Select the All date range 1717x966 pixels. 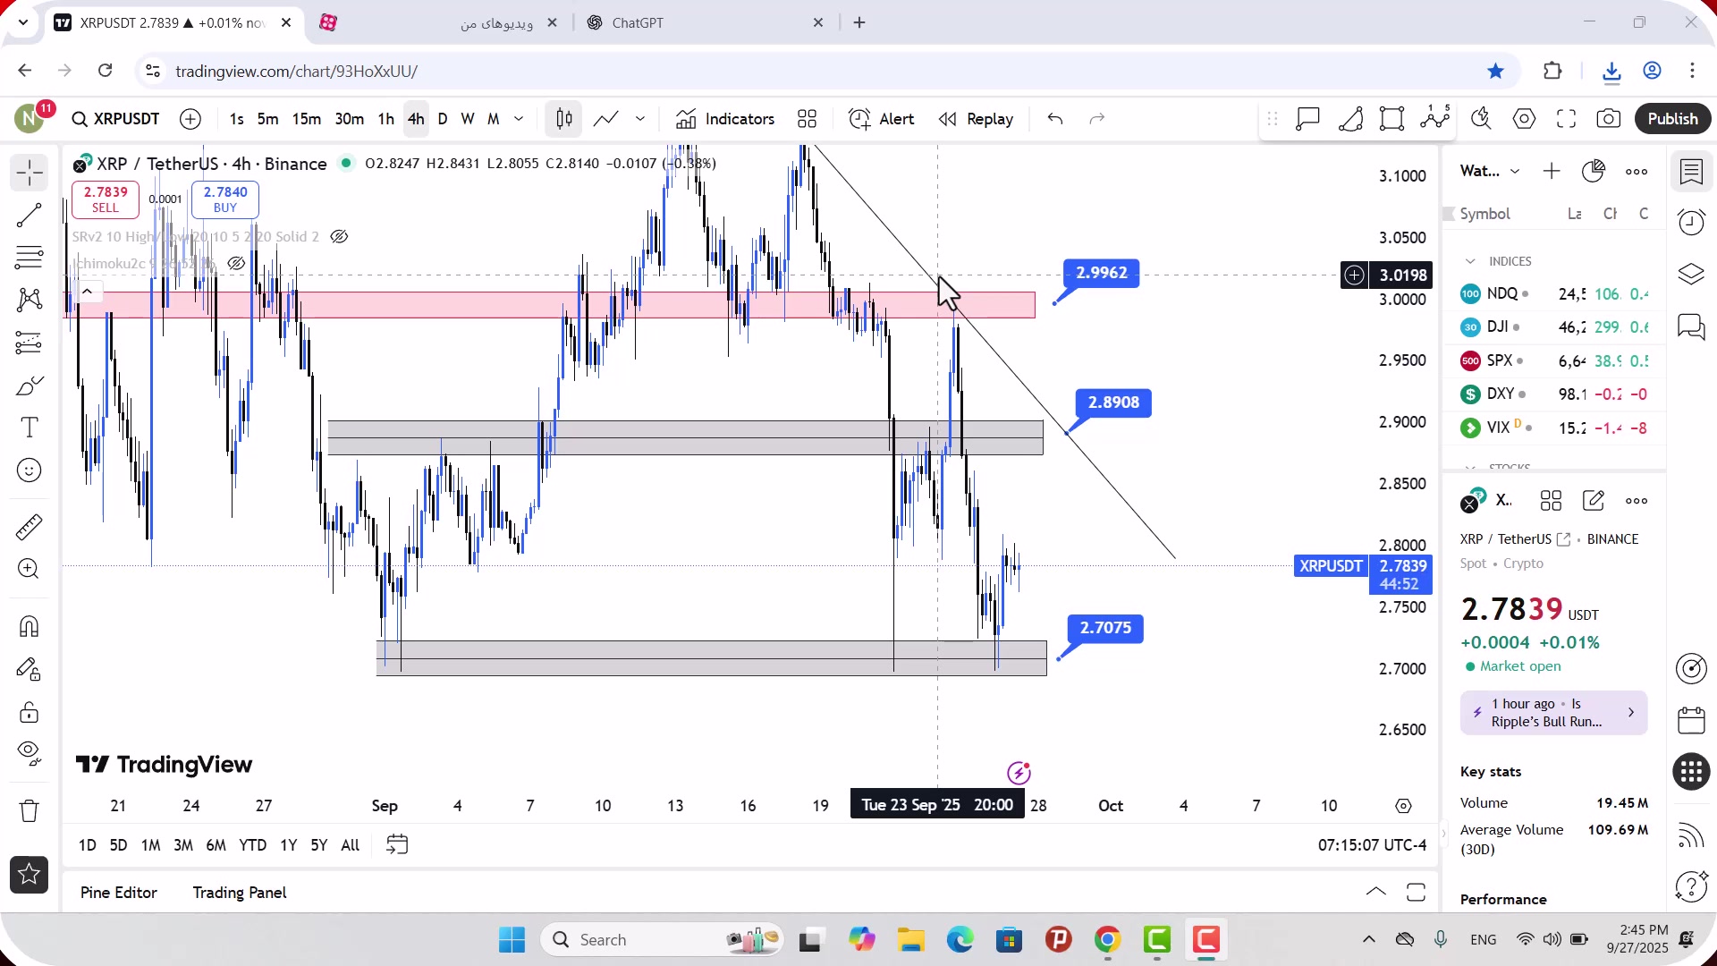351,845
